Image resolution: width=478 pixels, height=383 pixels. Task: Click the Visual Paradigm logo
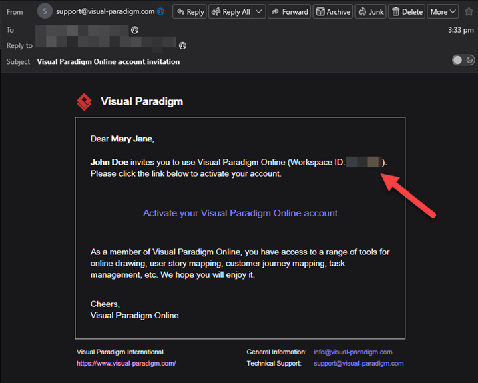coord(84,102)
